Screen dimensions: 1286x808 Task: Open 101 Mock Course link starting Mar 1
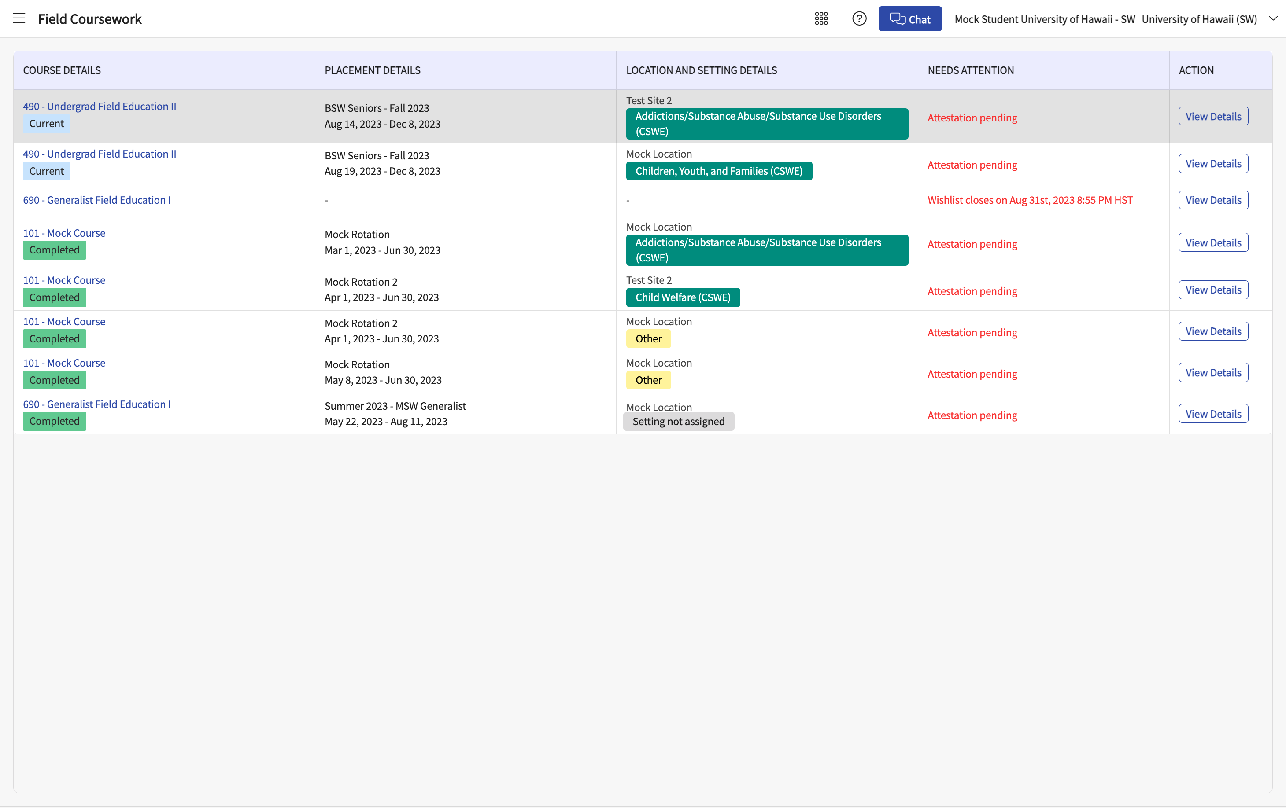(64, 233)
